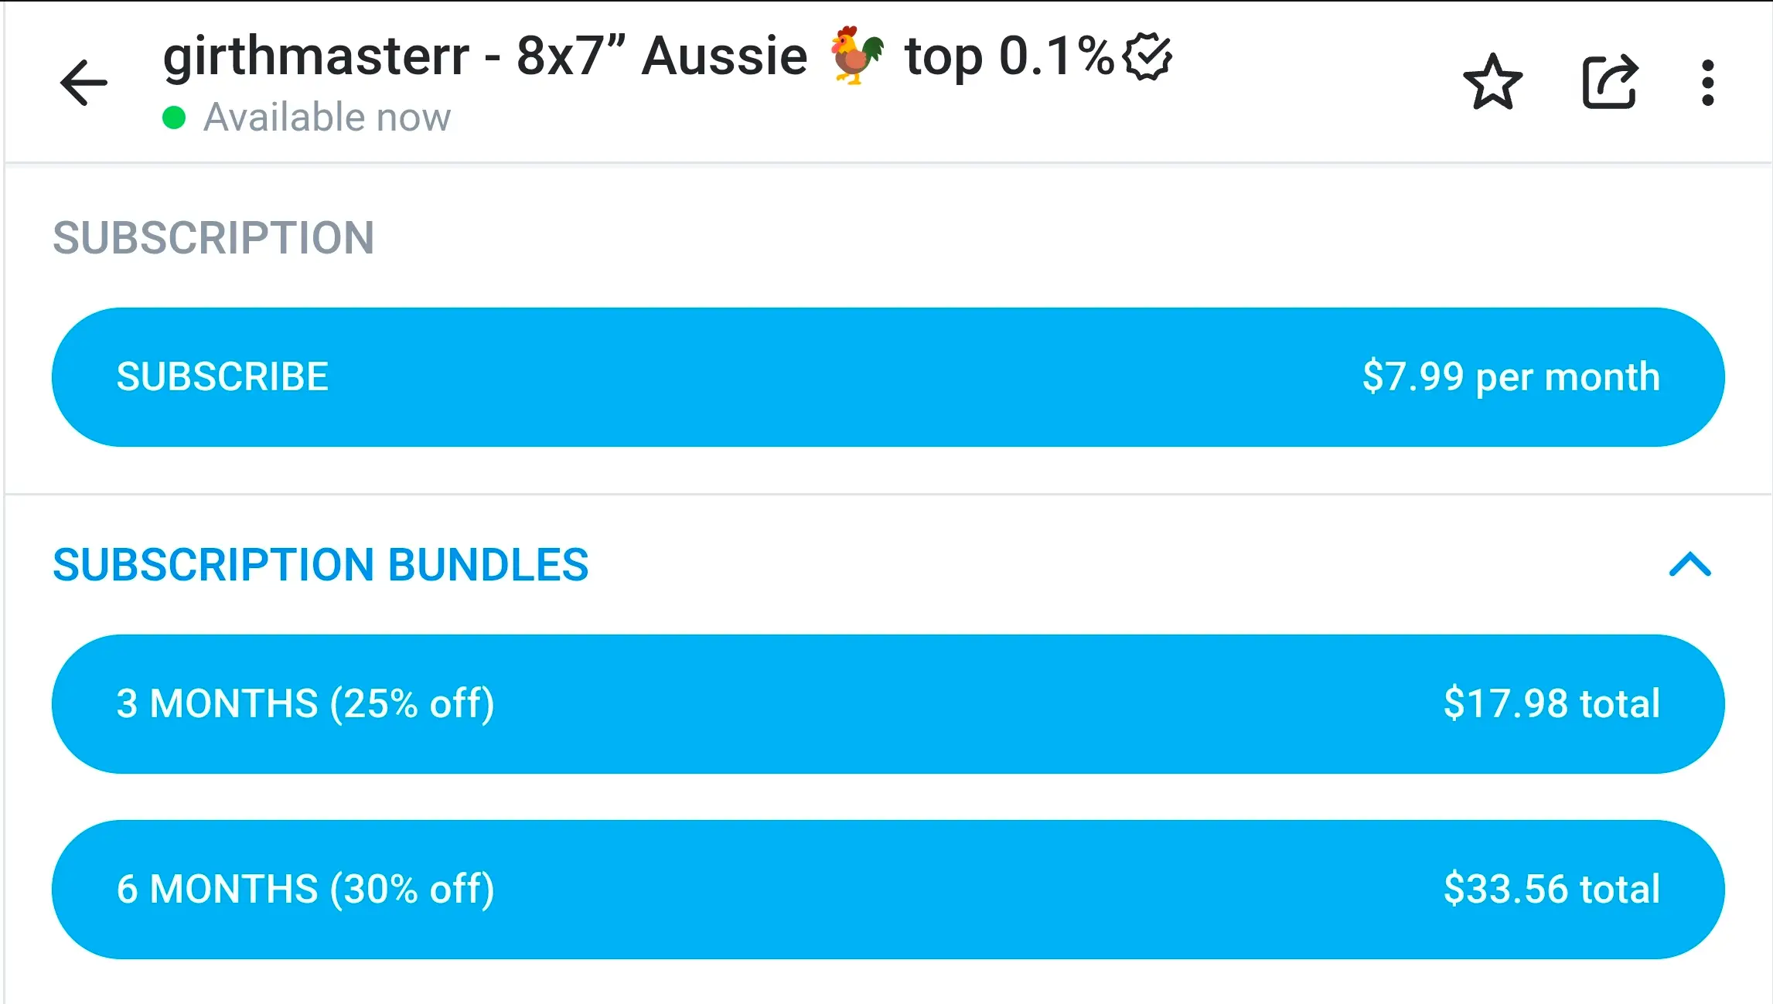Click the $7.99 per month price
The height and width of the screenshot is (1004, 1773).
[1511, 377]
